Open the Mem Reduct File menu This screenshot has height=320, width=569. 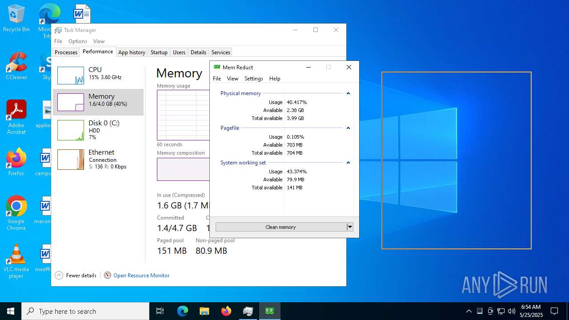217,79
